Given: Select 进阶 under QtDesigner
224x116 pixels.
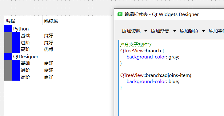Looking at the screenshot, I should pos(26,70).
